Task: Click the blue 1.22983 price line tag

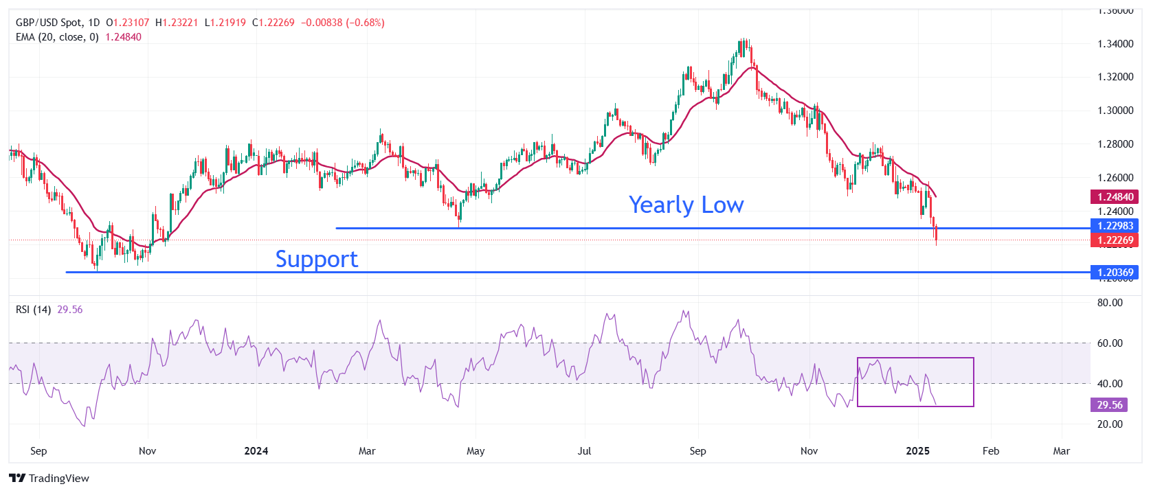Action: (x=1114, y=226)
